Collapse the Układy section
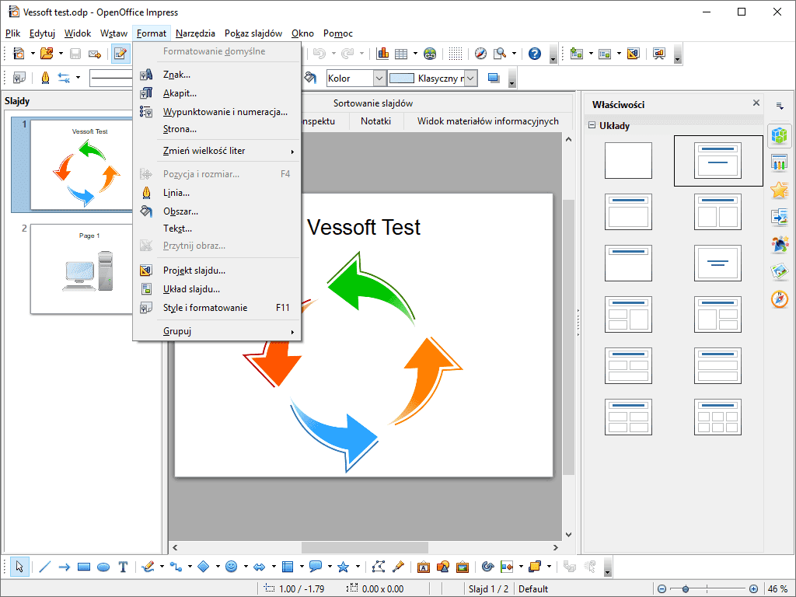The height and width of the screenshot is (597, 796). (x=592, y=125)
